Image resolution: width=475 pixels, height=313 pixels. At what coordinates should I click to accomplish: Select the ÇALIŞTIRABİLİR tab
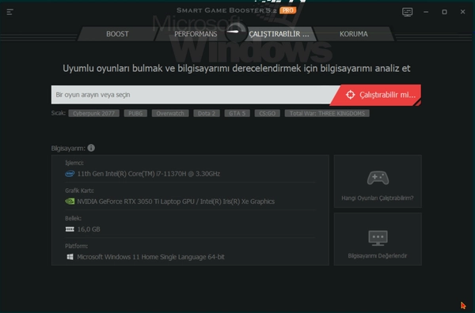[x=279, y=34]
